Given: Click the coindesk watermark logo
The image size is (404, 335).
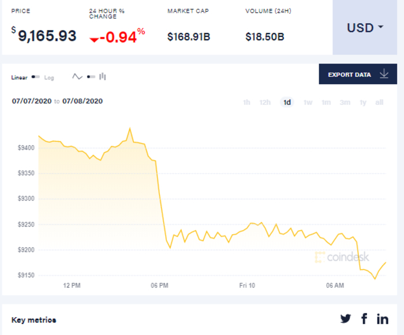Looking at the screenshot, I should (342, 257).
